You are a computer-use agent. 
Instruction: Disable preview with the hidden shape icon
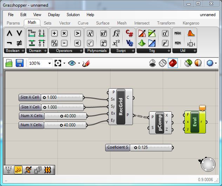tap(153, 63)
